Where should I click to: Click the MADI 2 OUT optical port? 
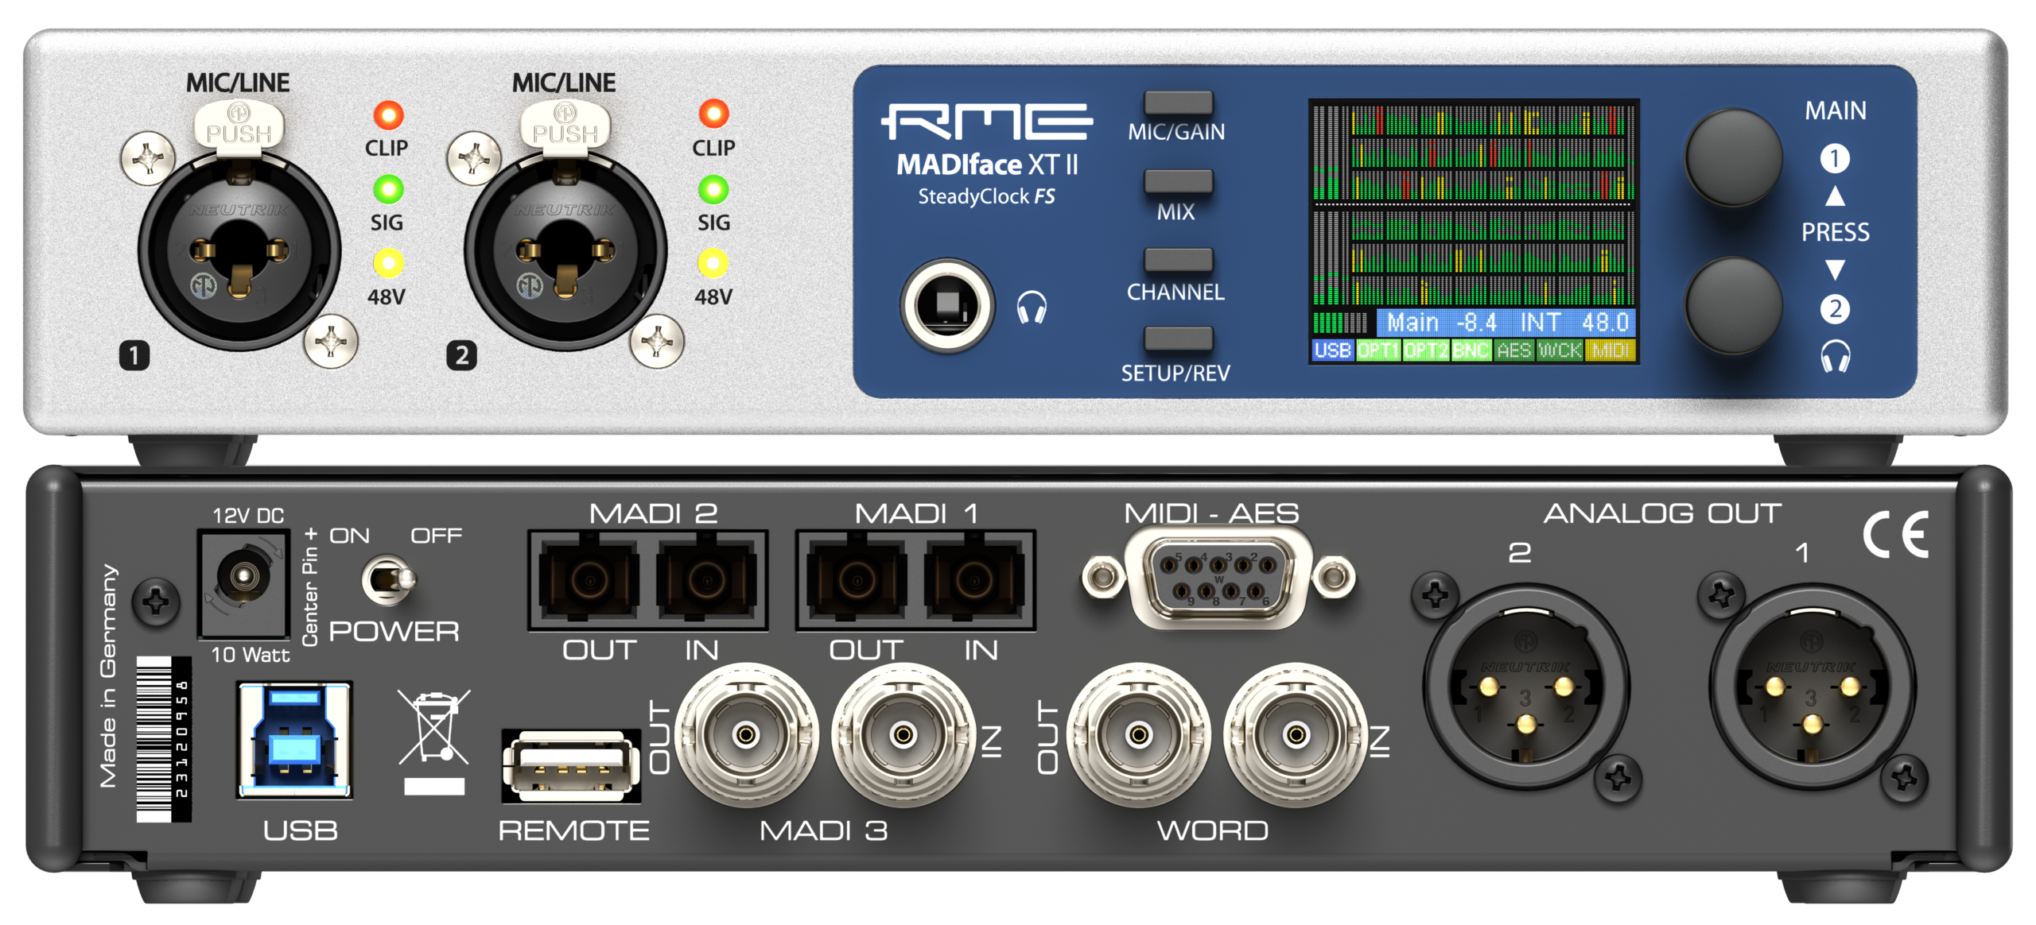point(589,580)
